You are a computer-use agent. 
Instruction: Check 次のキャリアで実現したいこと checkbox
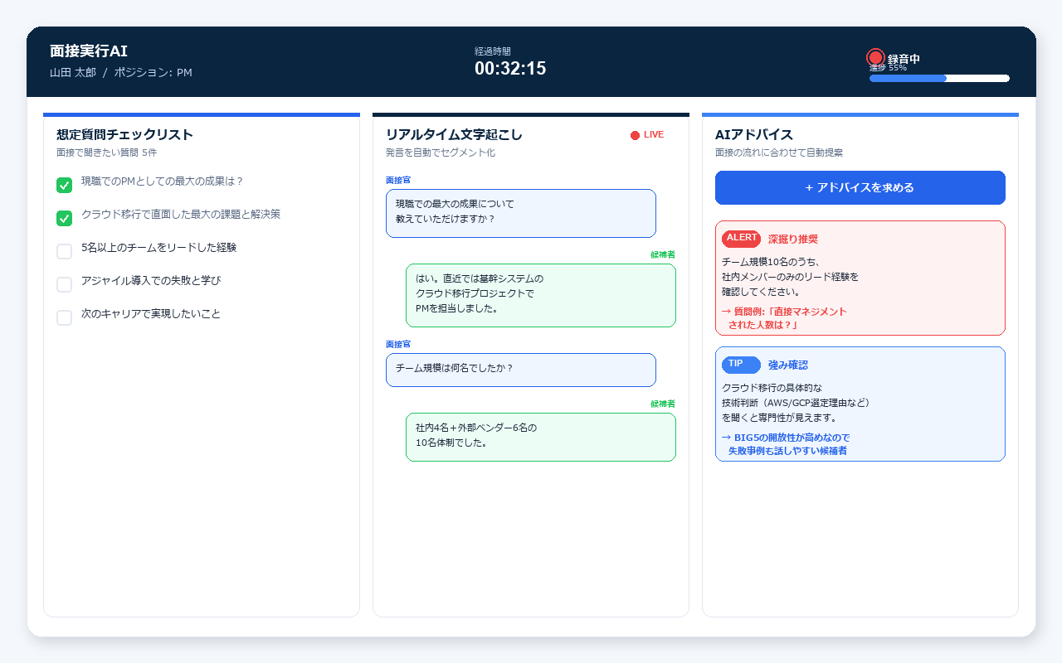[x=64, y=317]
